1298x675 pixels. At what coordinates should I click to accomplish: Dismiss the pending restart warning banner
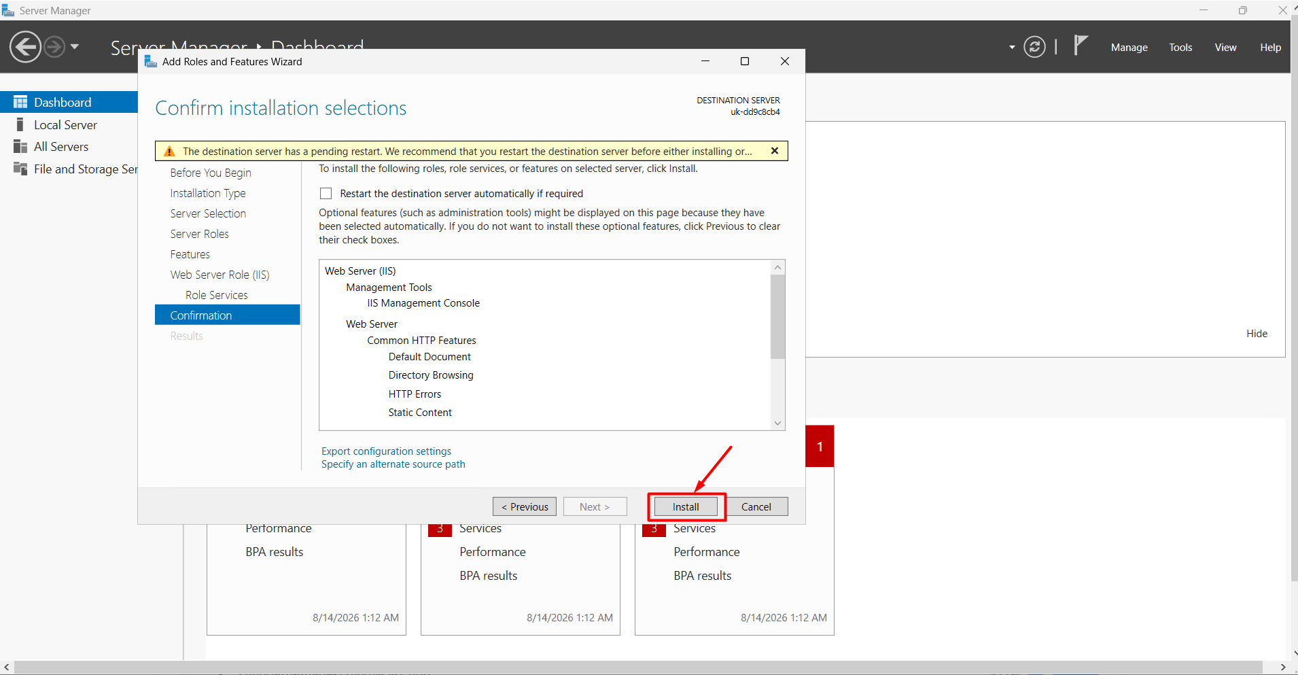(x=775, y=151)
